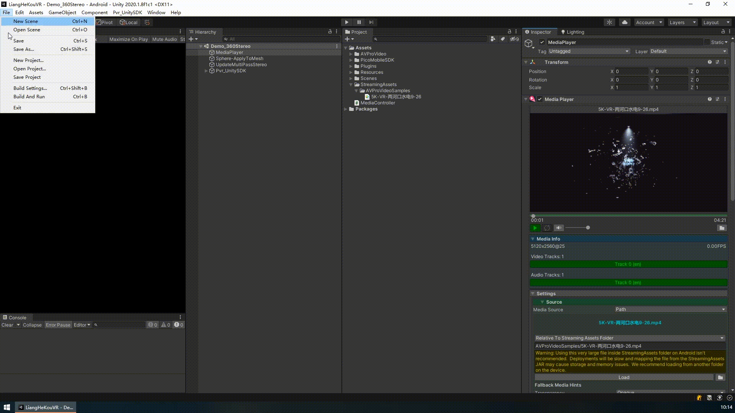Open the Media Source Path dropdown
Image resolution: width=735 pixels, height=413 pixels.
670,309
